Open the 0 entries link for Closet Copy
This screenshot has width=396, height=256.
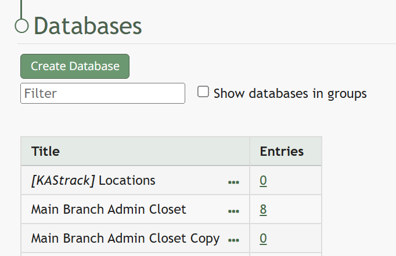coord(263,239)
